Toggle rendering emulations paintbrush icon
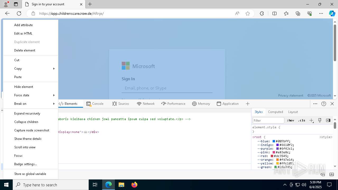This screenshot has height=190, width=338. click(320, 120)
